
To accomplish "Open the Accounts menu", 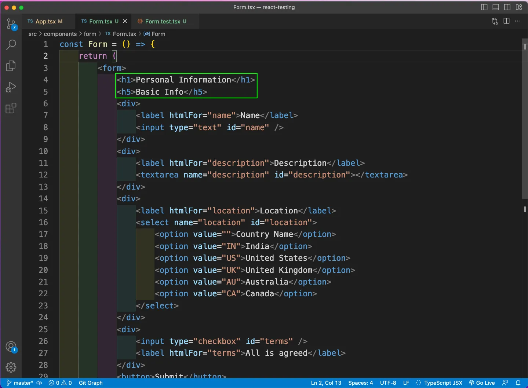I will [11, 347].
